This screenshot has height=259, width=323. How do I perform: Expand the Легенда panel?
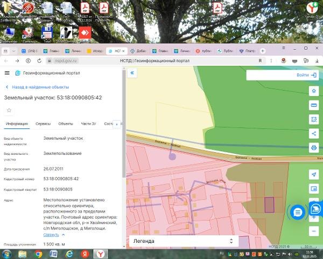(184, 241)
